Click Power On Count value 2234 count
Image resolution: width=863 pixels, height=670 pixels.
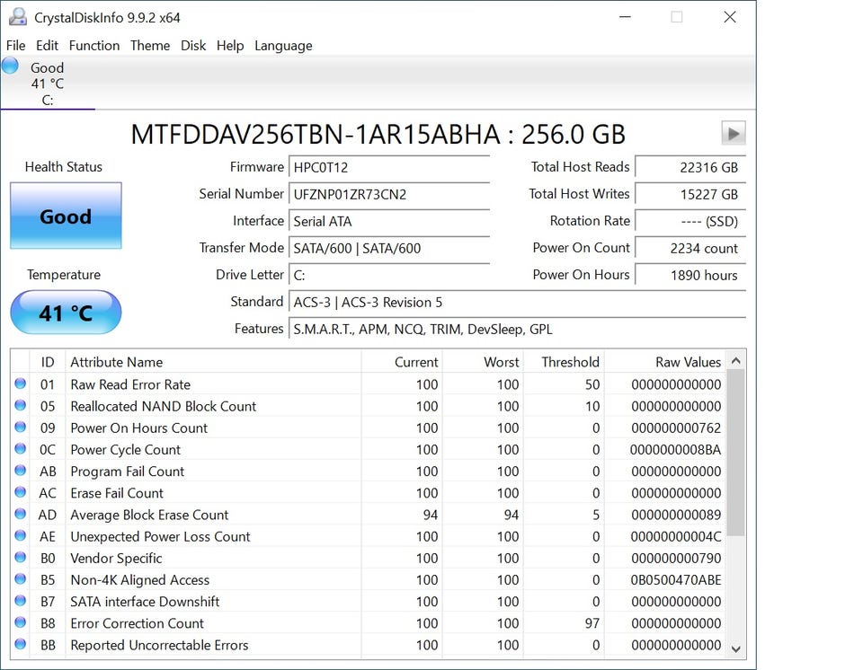(x=690, y=248)
